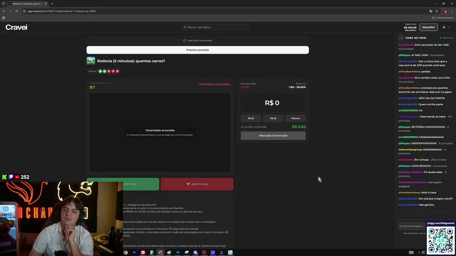Click peterson.celulares username in chat
Image resolution: width=456 pixels, height=256 pixels.
pyautogui.click(x=411, y=172)
